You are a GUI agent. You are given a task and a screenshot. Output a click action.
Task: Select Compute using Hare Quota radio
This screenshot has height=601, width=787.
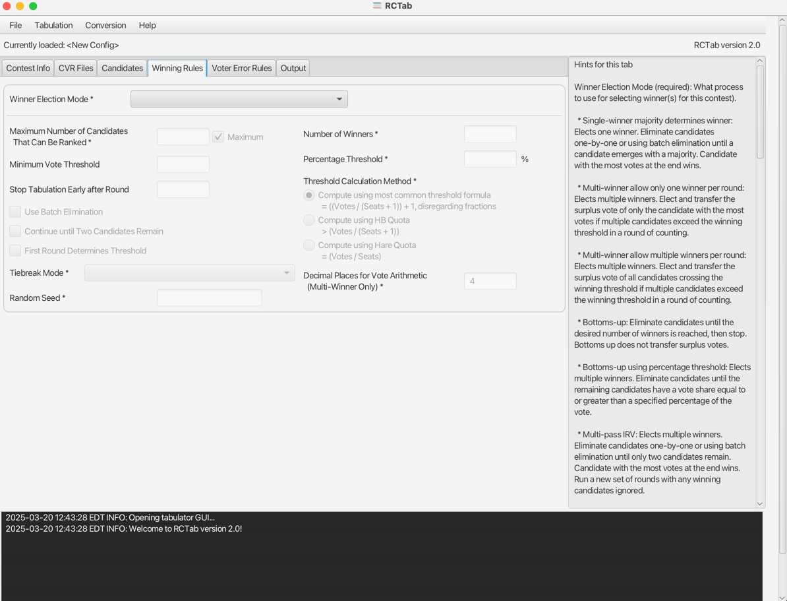(x=309, y=245)
